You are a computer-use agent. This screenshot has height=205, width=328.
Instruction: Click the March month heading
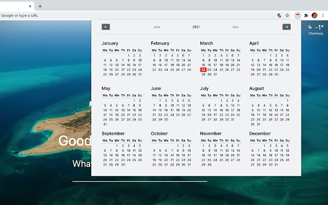click(207, 43)
